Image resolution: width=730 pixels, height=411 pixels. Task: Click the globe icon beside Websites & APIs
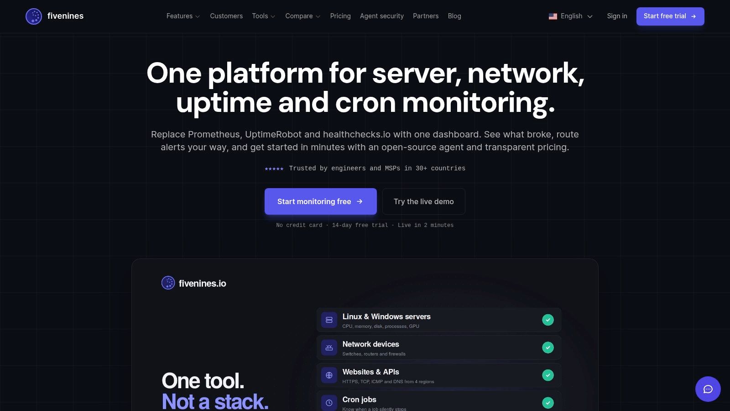[x=329, y=375]
